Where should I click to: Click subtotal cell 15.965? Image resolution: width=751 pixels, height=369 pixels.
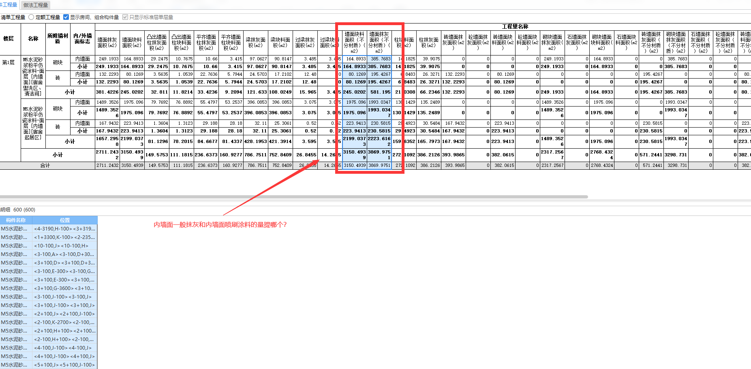point(305,92)
